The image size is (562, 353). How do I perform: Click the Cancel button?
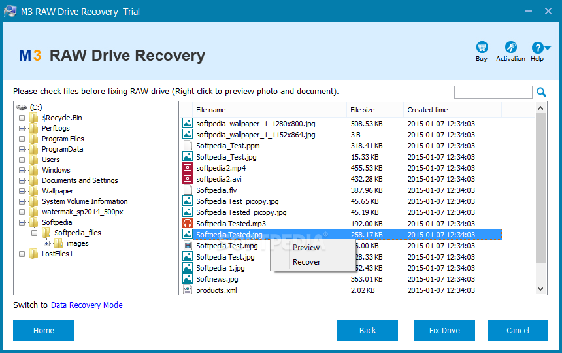[518, 330]
